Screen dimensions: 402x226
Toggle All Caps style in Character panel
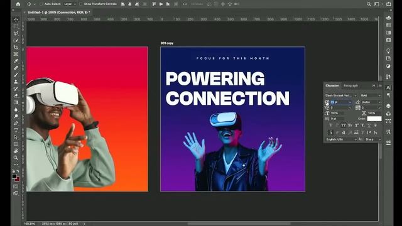tap(344, 126)
